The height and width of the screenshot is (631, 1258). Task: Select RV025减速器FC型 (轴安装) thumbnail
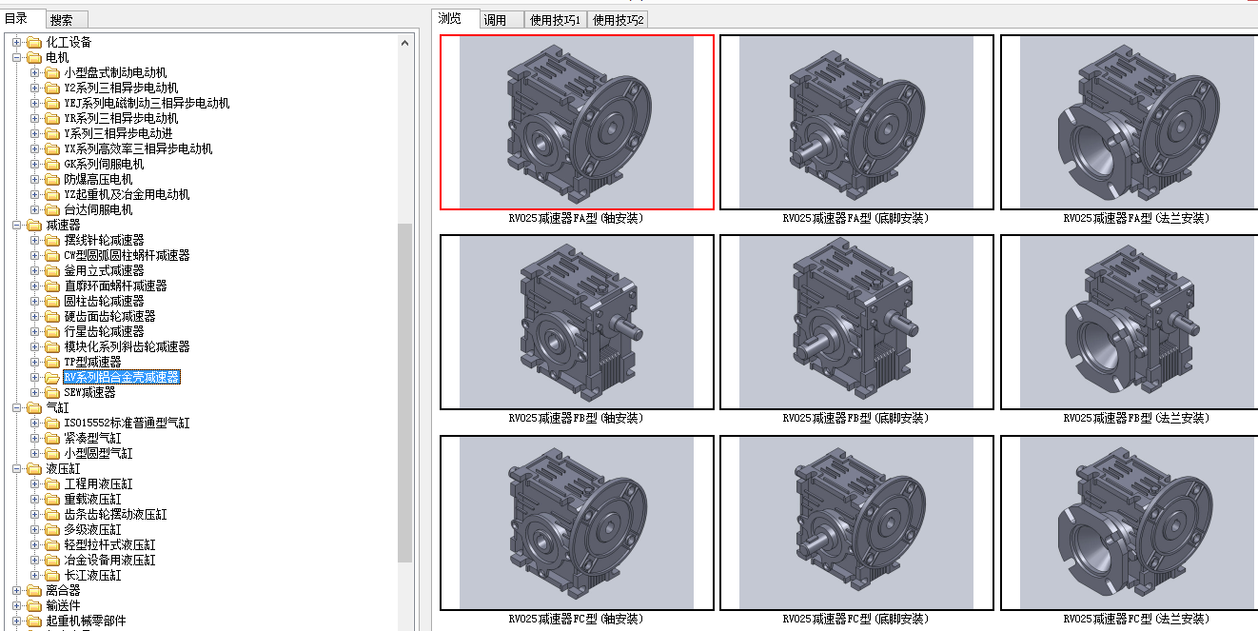pyautogui.click(x=577, y=523)
